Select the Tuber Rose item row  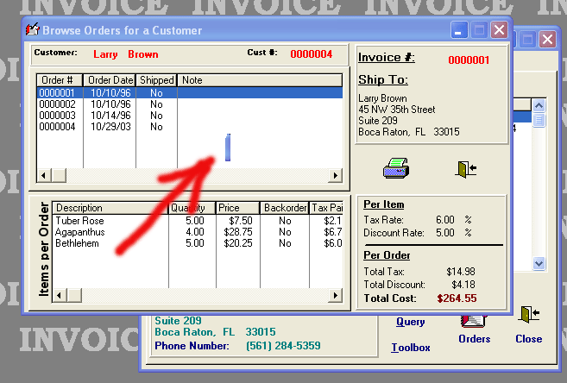tap(79, 221)
